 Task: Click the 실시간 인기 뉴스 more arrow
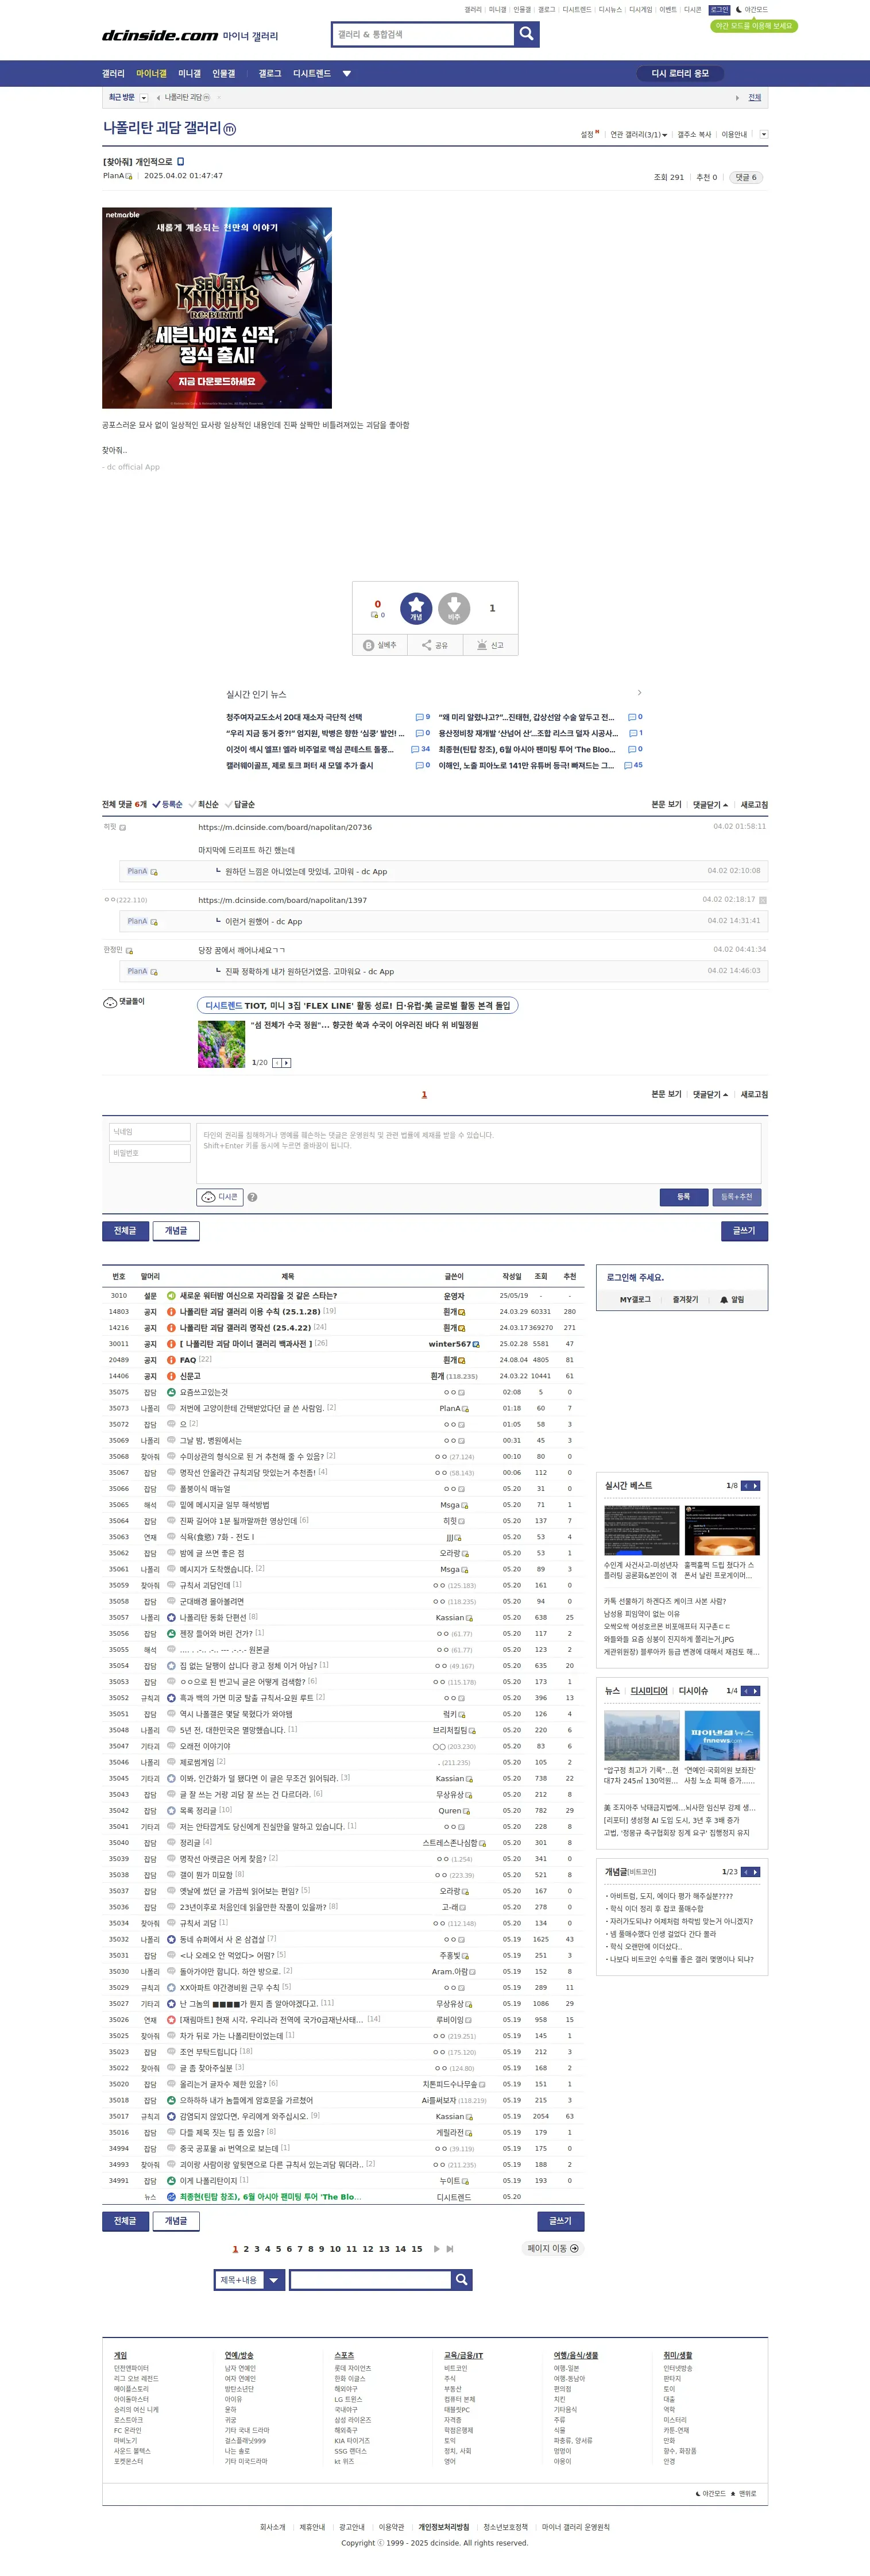click(x=639, y=693)
